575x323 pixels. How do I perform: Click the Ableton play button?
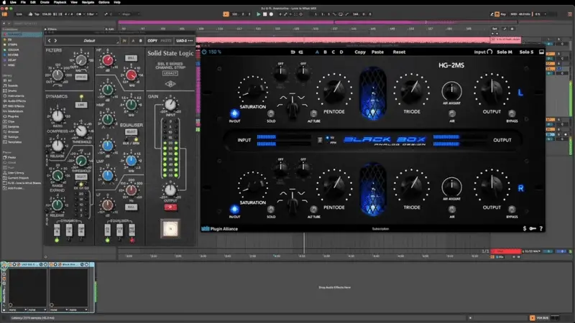point(259,14)
